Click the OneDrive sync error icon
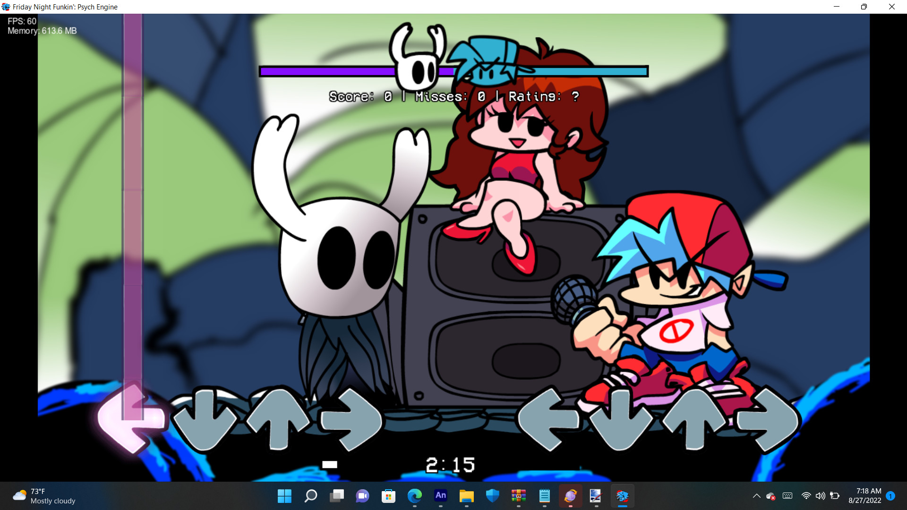 click(771, 497)
